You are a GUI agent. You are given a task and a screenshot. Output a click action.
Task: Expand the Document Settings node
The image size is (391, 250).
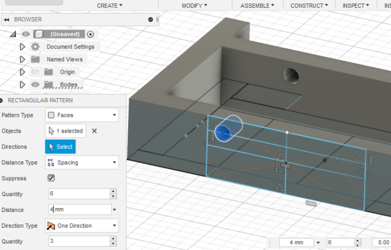tap(22, 47)
